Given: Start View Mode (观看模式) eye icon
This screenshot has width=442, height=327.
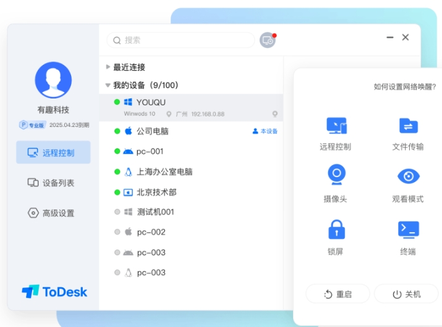Looking at the screenshot, I should (x=408, y=177).
